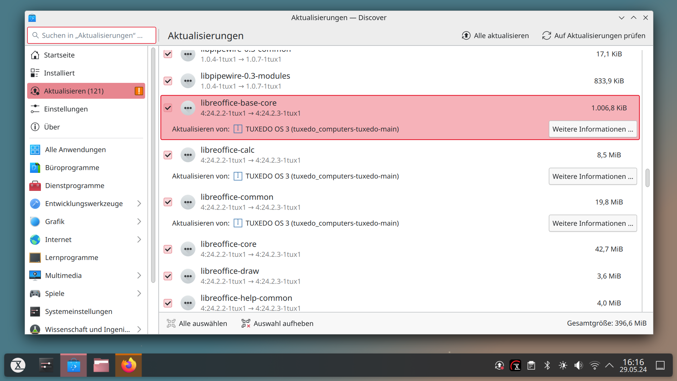
Task: Click the Installiert list icon
Action: coord(35,73)
